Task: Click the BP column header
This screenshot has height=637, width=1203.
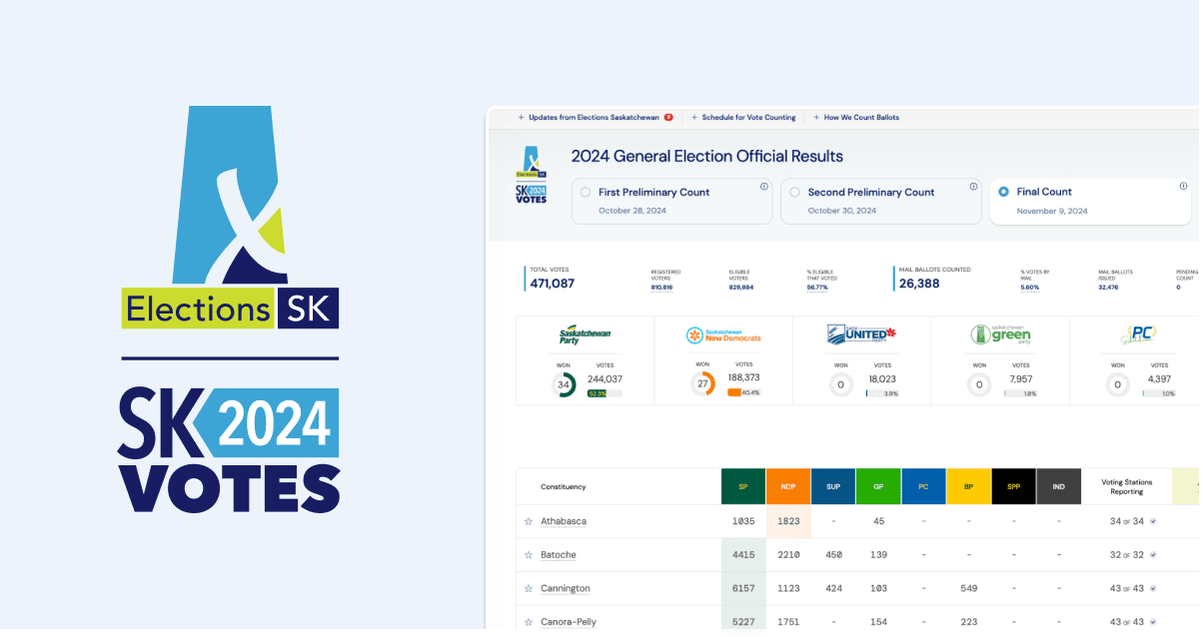Action: pyautogui.click(x=968, y=486)
